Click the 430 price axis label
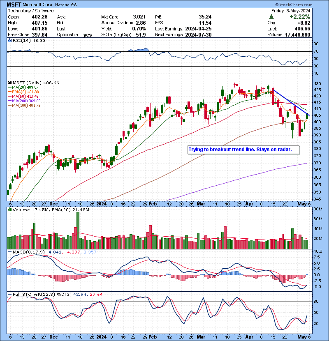This screenshot has height=341, width=329. click(x=317, y=84)
